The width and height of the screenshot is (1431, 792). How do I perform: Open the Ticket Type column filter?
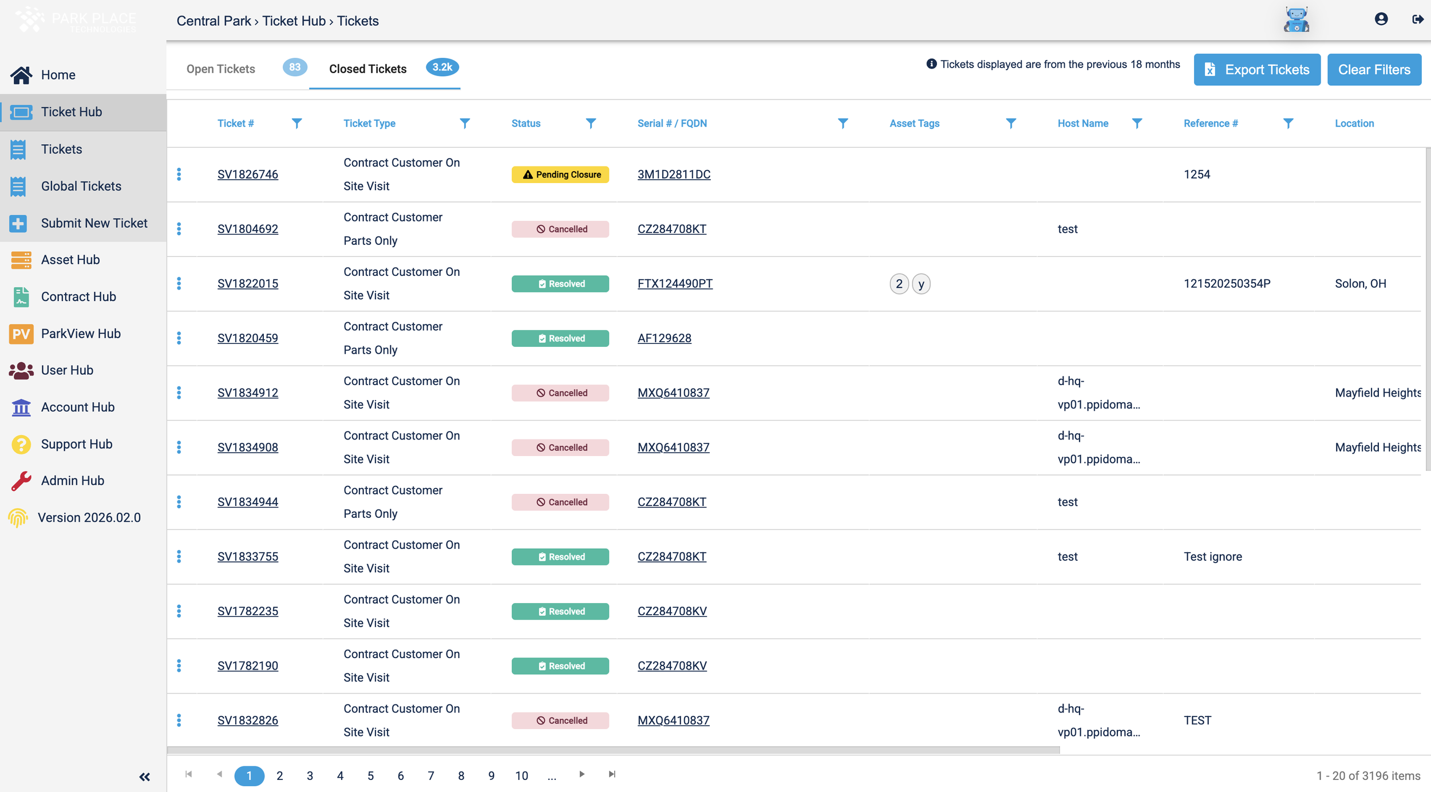coord(465,124)
